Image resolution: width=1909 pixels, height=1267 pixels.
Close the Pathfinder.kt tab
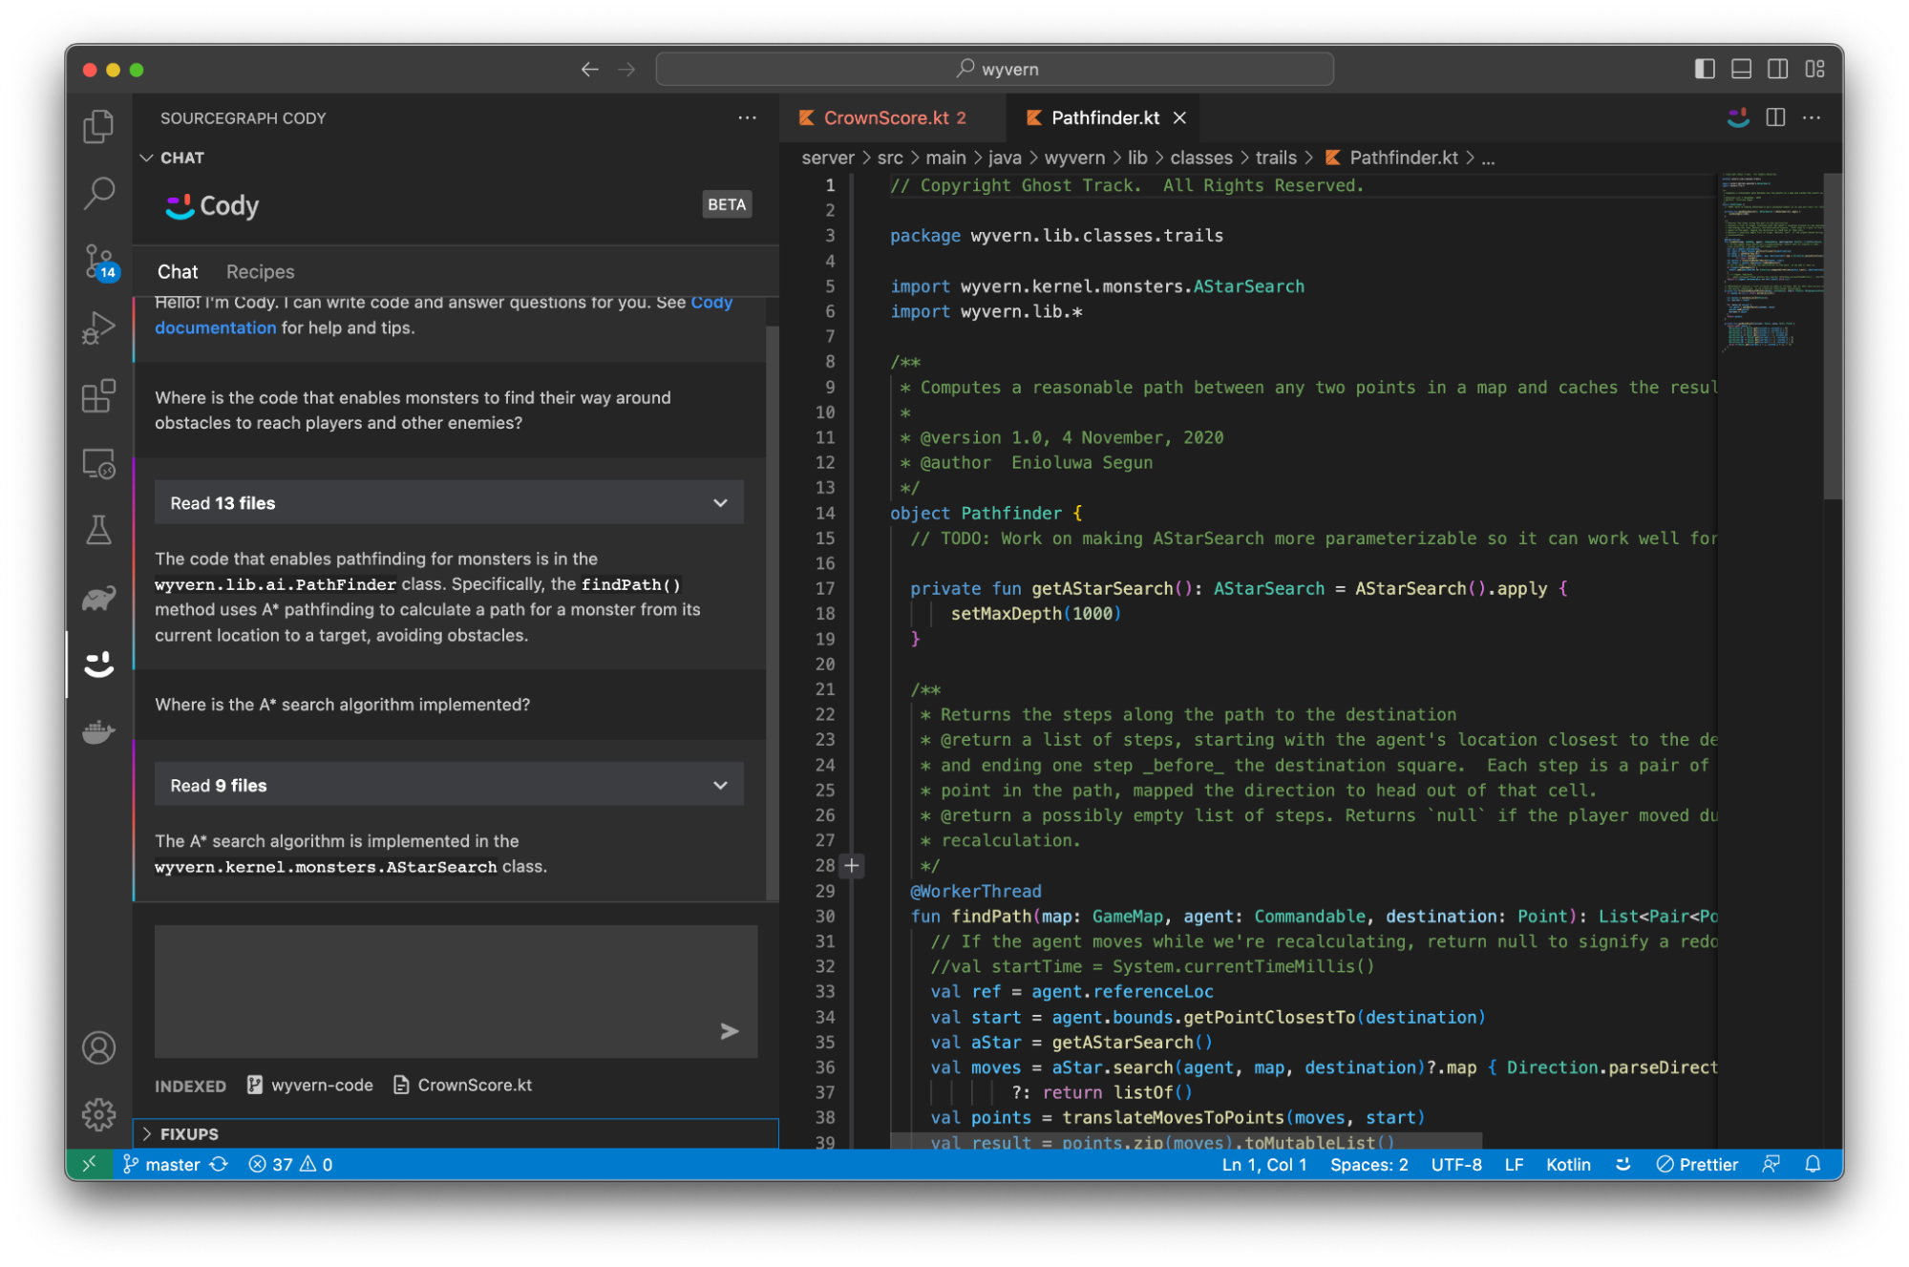[x=1180, y=117]
